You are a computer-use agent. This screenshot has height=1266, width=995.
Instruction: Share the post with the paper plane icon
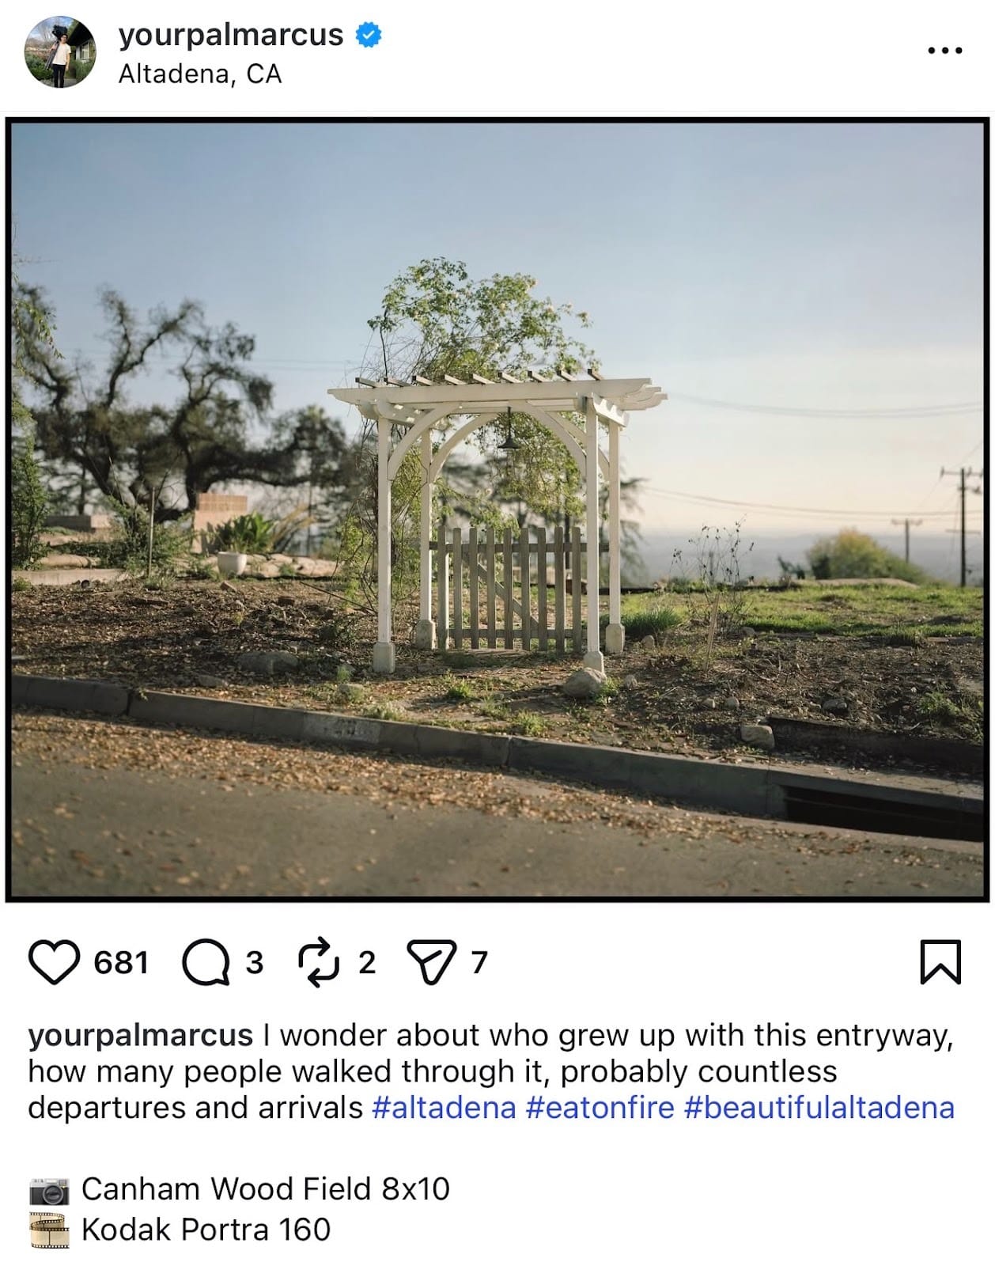tap(431, 962)
